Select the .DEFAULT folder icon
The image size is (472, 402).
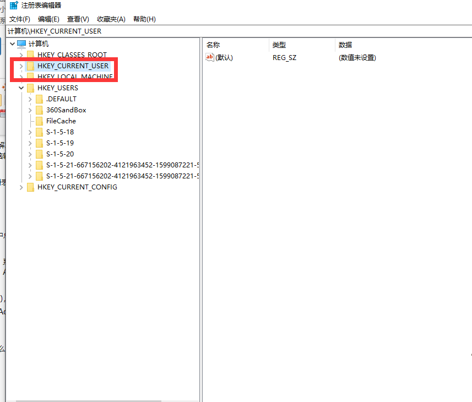click(x=39, y=99)
